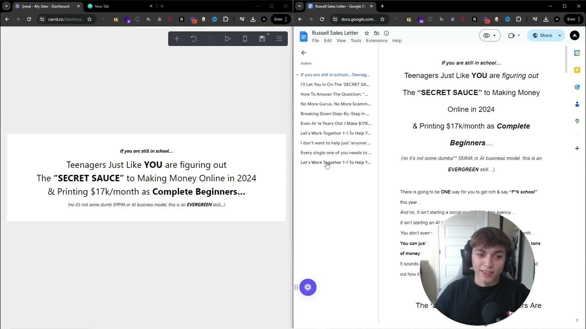Select the My Sites Dashboard tab
This screenshot has height=329, width=586.
(48, 6)
